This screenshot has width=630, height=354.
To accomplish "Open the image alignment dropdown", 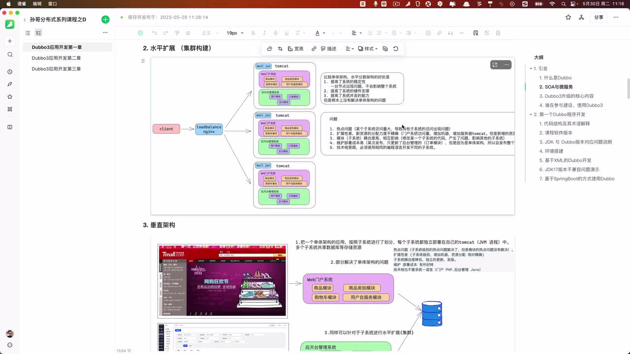I will tap(349, 49).
